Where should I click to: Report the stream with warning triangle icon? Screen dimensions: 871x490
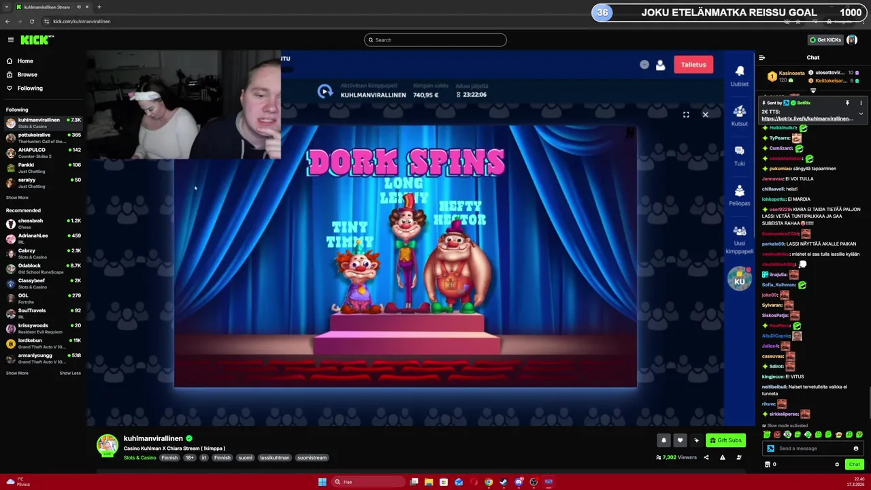click(723, 457)
